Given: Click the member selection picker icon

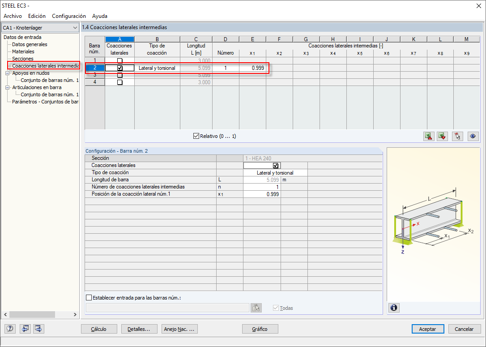Looking at the screenshot, I should [x=256, y=308].
